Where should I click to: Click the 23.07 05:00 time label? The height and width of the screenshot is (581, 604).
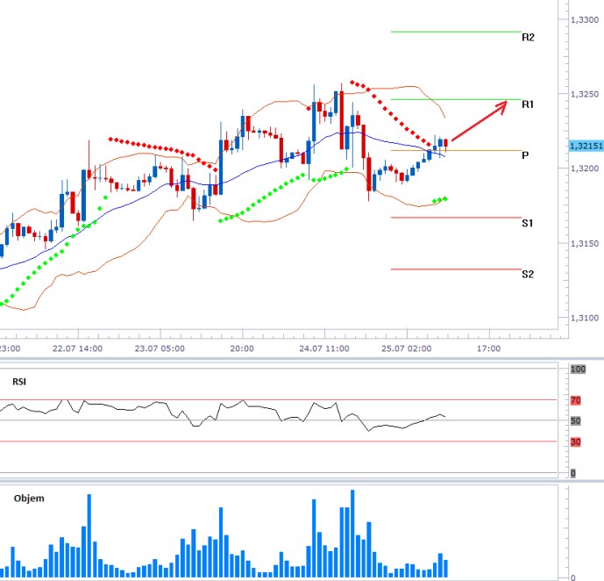coord(160,348)
